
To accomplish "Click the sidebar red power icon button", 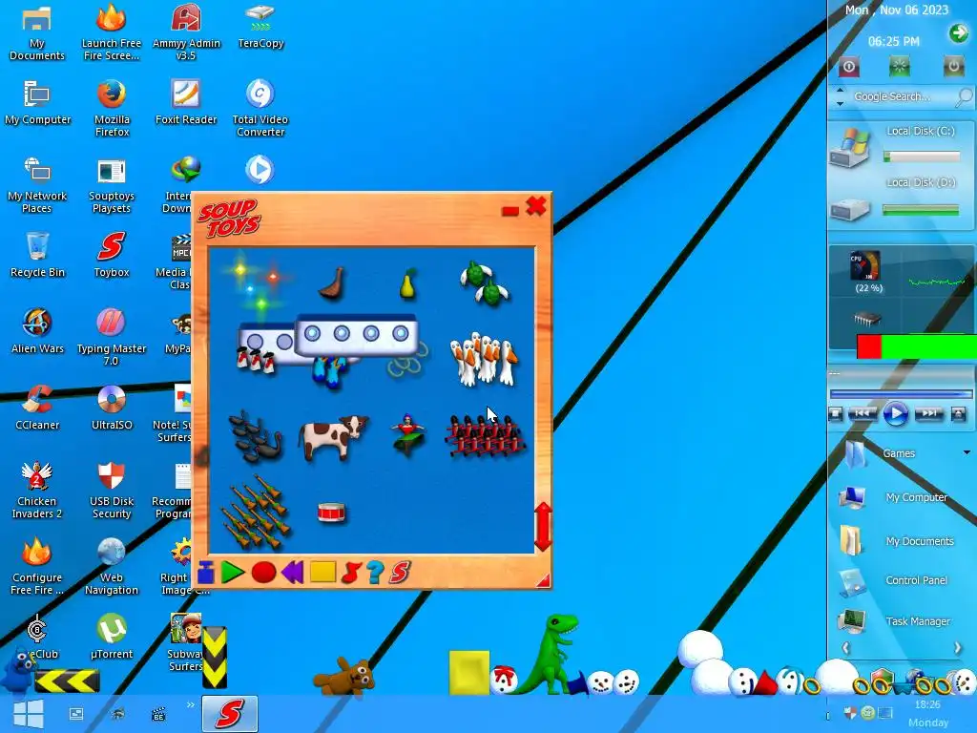I will tap(849, 67).
